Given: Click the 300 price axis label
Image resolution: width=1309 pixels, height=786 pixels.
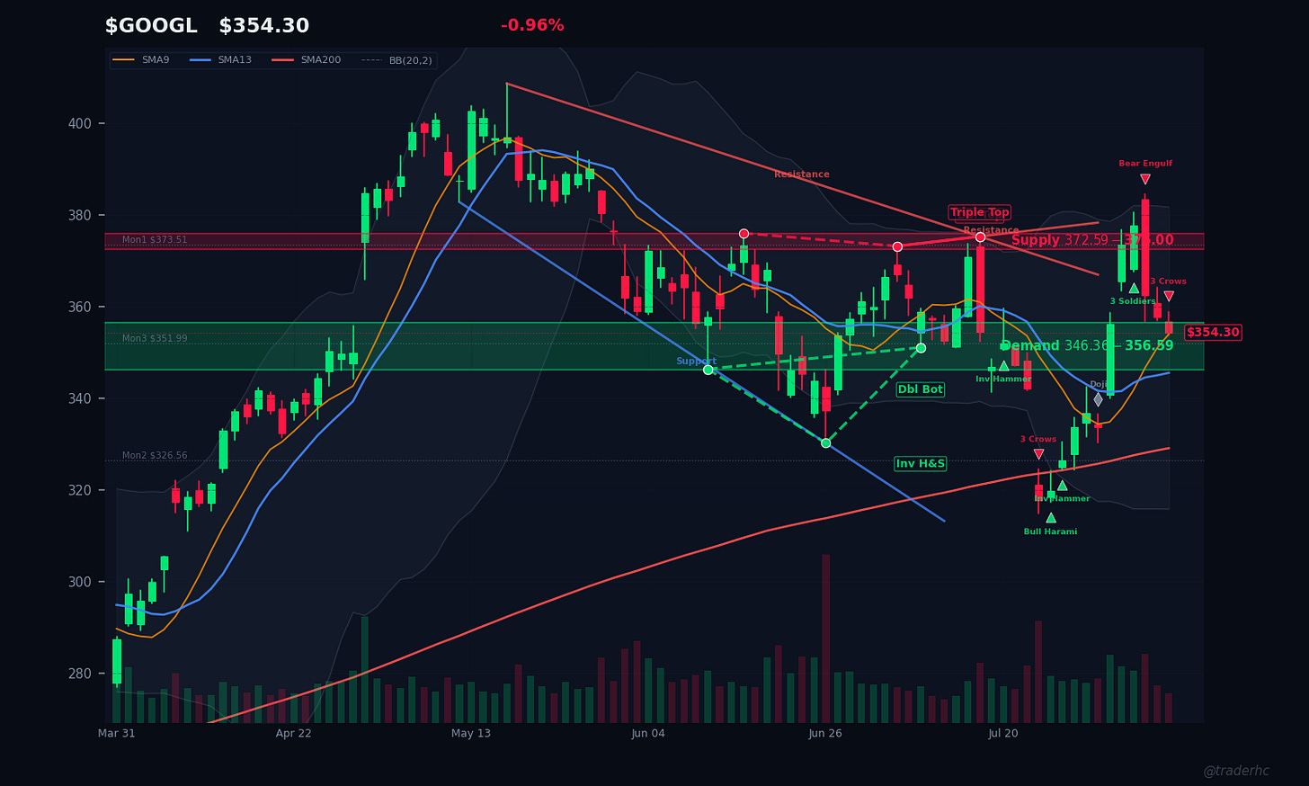Looking at the screenshot, I should coord(80,582).
